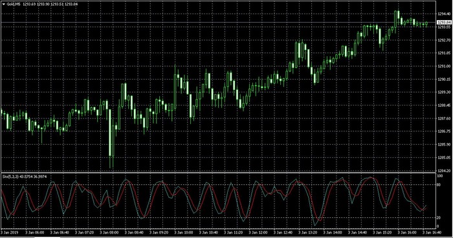Click the 1285.90 price scale label
The height and width of the screenshot is (238, 453).
point(443,144)
